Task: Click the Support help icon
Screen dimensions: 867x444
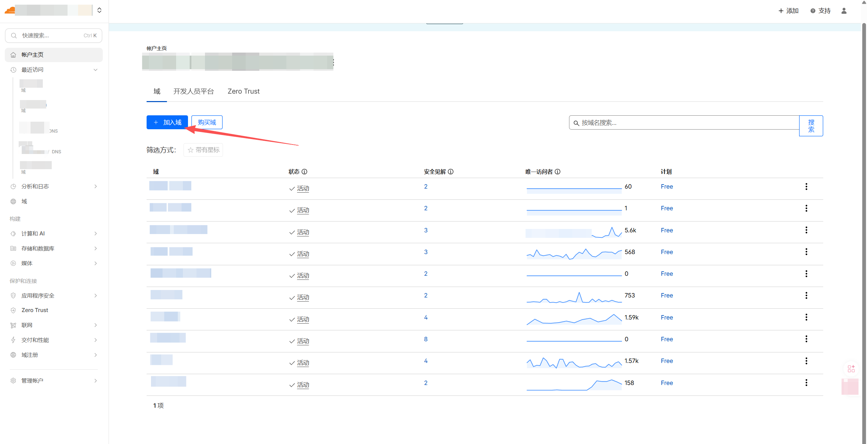Action: click(x=813, y=11)
